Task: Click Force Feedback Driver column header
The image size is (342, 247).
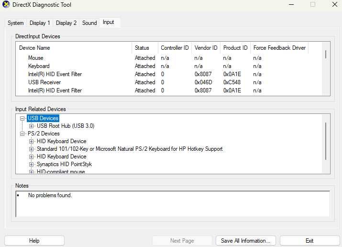Action: (x=279, y=48)
